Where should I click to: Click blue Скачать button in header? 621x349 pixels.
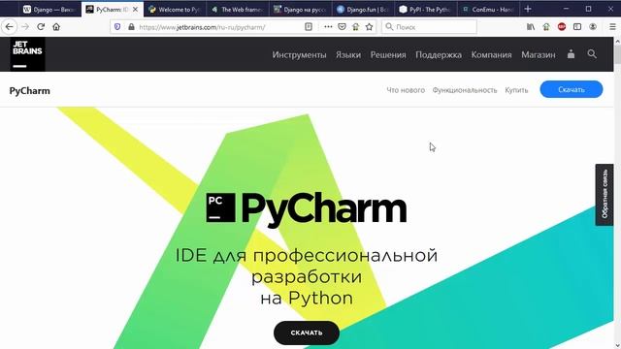point(572,89)
